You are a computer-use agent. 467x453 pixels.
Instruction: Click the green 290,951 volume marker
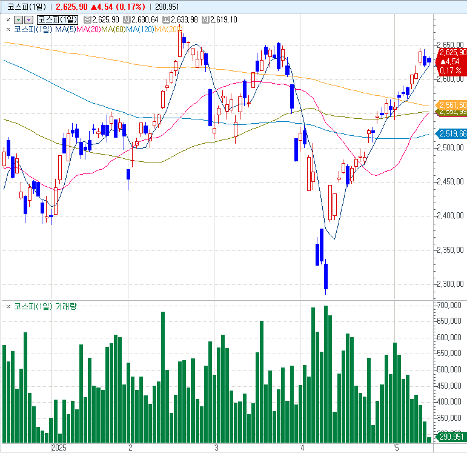tap(451, 437)
